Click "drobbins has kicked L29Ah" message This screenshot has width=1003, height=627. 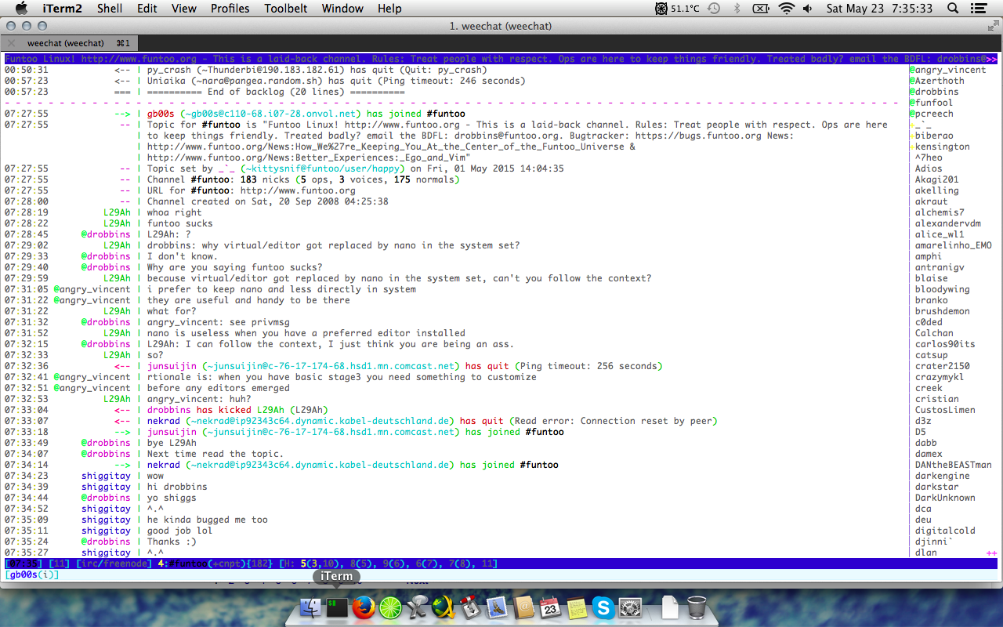click(237, 410)
